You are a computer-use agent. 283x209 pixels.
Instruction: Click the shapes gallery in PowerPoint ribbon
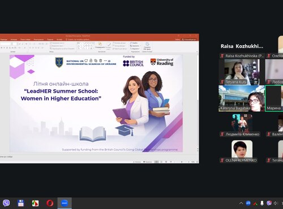pos(86,46)
